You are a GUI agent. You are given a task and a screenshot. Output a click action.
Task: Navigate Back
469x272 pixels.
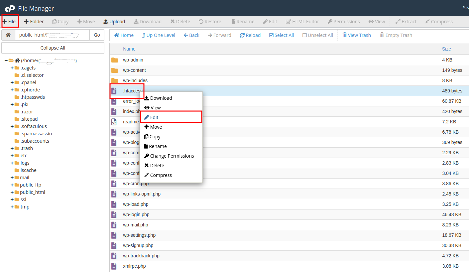point(191,35)
